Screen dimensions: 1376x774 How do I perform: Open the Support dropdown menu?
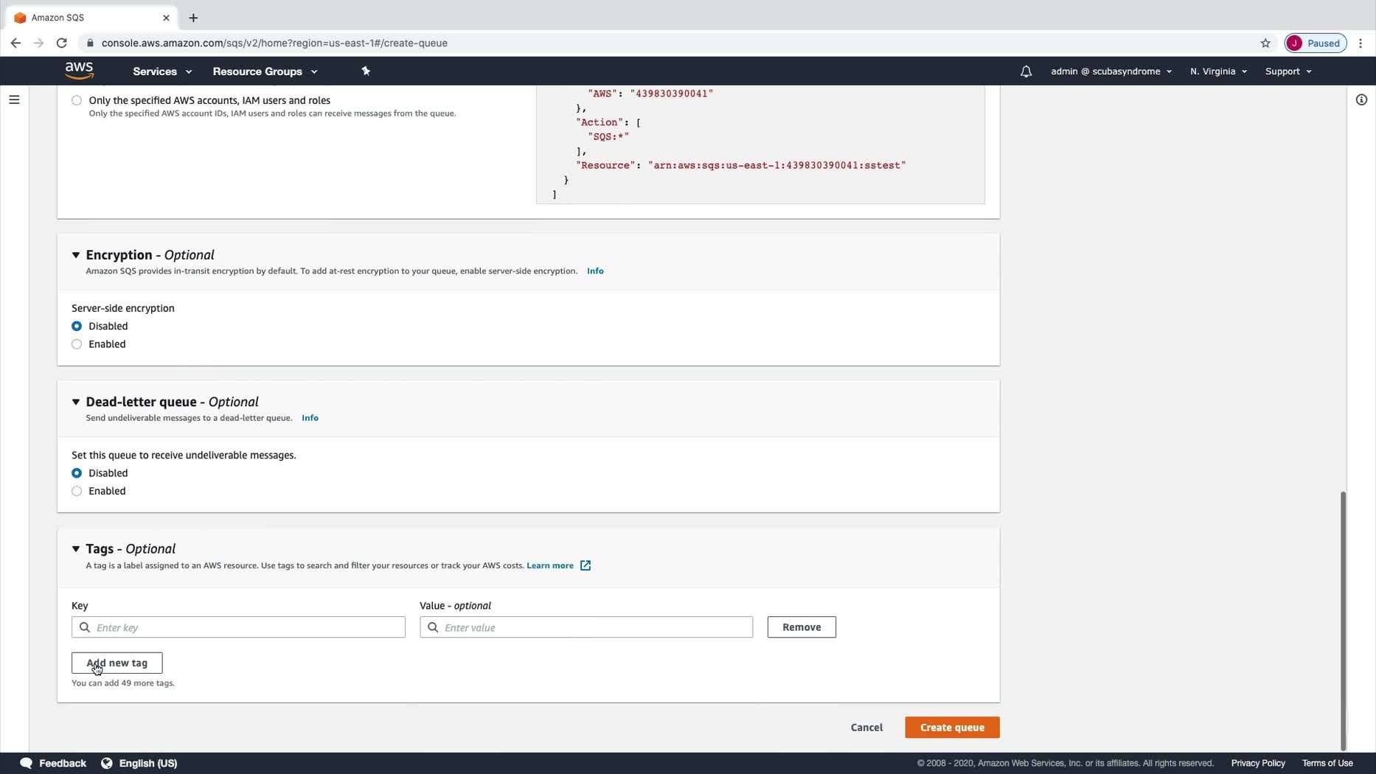pos(1288,72)
